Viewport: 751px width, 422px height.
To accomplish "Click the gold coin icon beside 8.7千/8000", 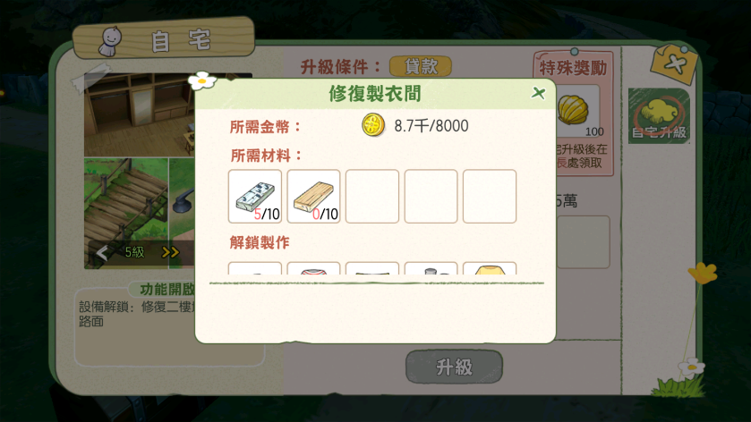I will pos(373,126).
